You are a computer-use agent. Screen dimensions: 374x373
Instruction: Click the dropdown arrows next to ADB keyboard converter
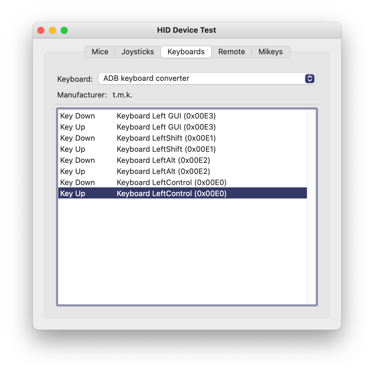coord(310,79)
